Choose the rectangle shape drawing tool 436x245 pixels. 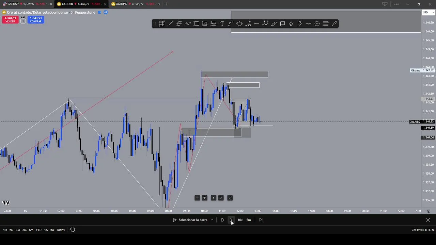point(196,23)
